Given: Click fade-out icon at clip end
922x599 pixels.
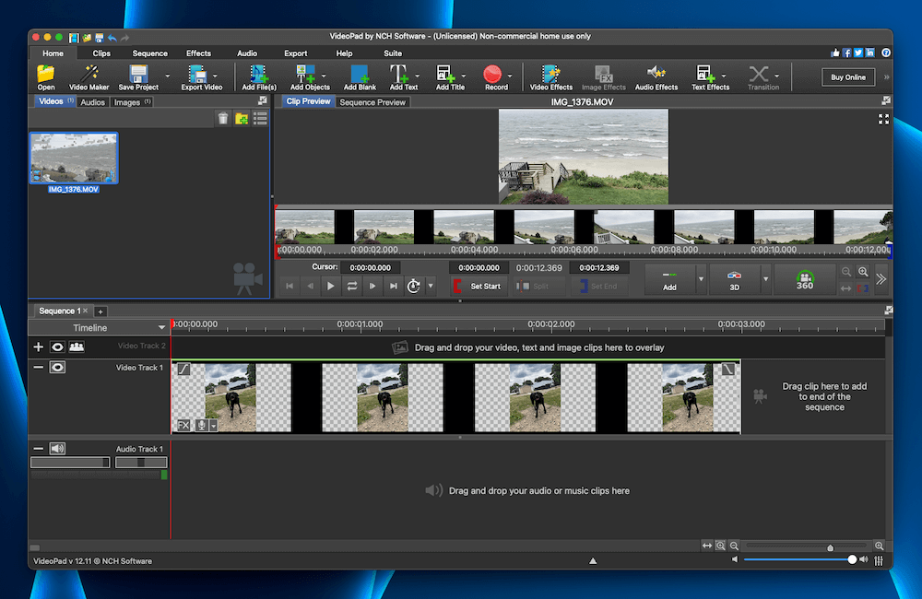Looking at the screenshot, I should 728,370.
